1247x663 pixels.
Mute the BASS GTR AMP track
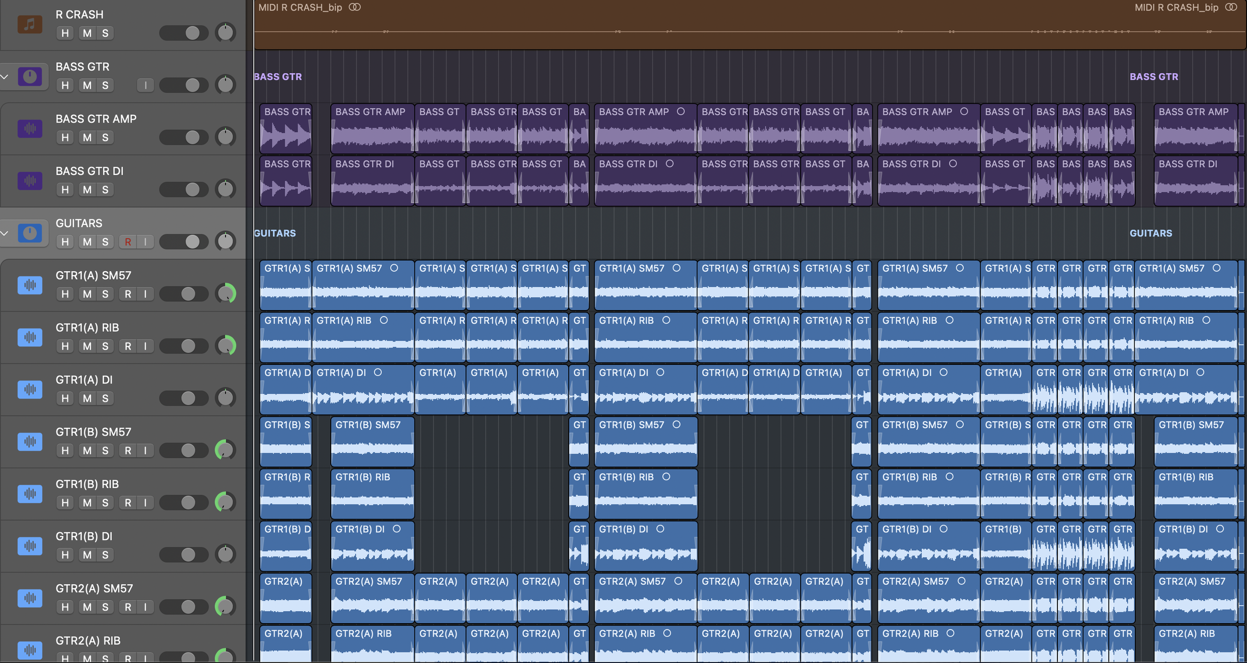pyautogui.click(x=87, y=138)
